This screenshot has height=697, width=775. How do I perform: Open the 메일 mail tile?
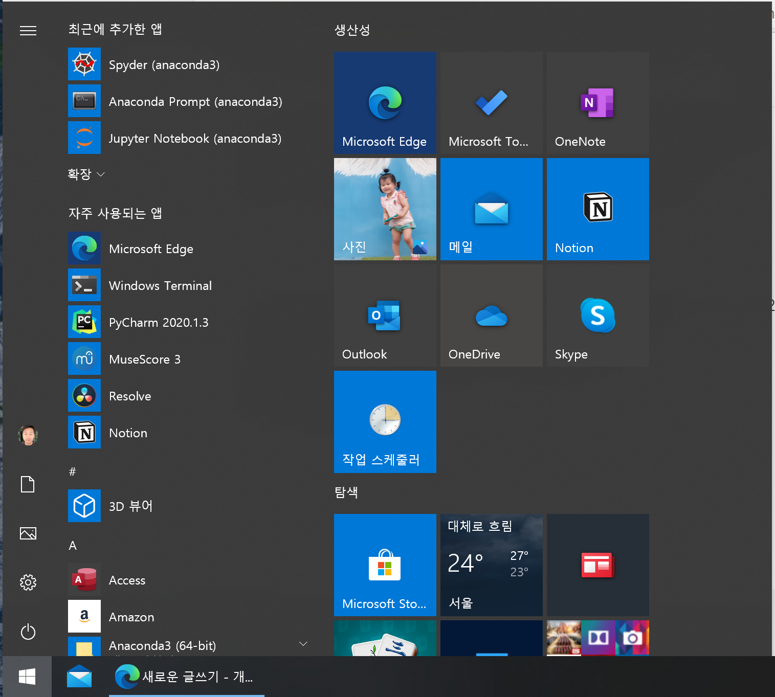coord(492,209)
